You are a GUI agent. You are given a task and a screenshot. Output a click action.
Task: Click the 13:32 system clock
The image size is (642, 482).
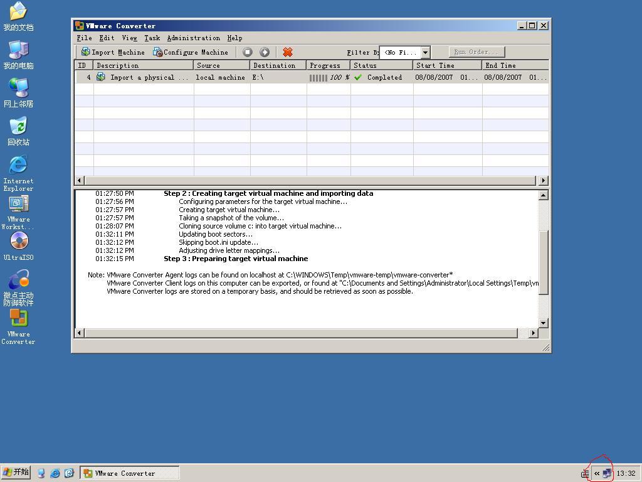point(626,473)
